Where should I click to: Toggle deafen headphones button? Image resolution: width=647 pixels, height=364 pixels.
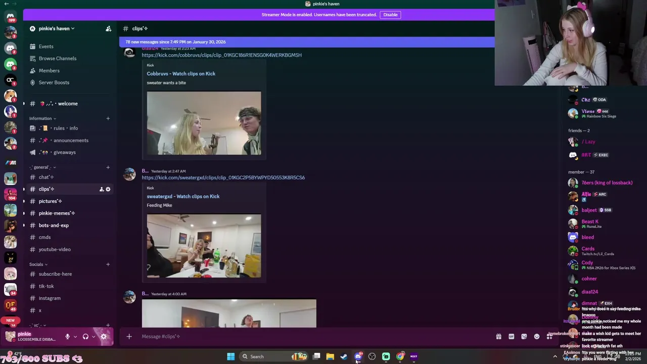(x=85, y=337)
